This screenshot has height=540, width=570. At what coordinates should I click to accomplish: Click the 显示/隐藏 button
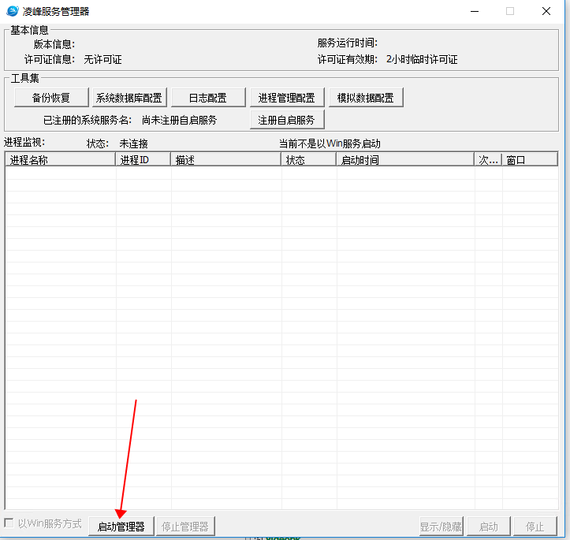[441, 526]
